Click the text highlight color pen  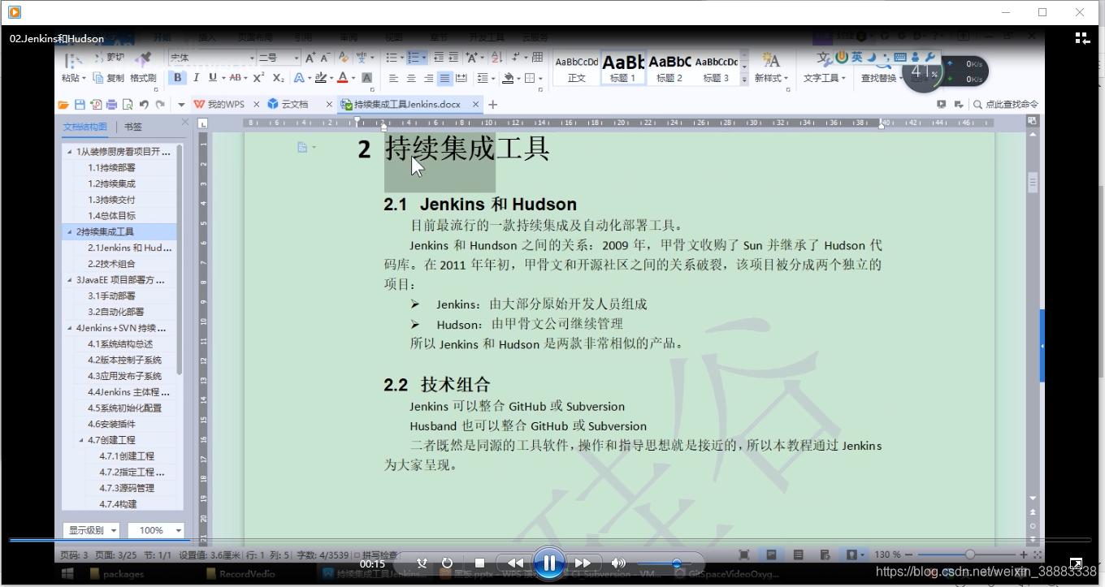pyautogui.click(x=320, y=78)
